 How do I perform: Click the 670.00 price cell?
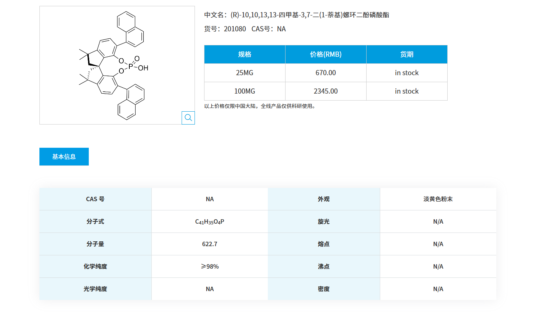pos(325,73)
